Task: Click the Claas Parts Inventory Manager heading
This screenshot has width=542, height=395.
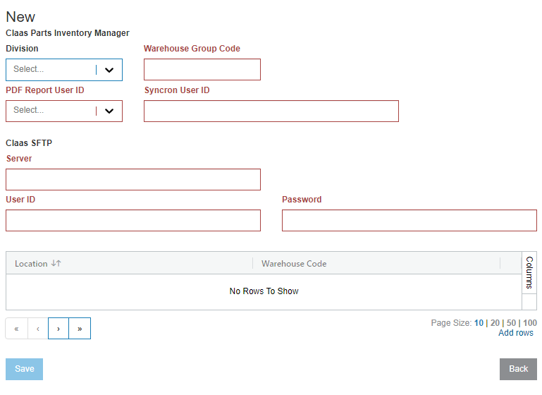Action: [x=68, y=33]
